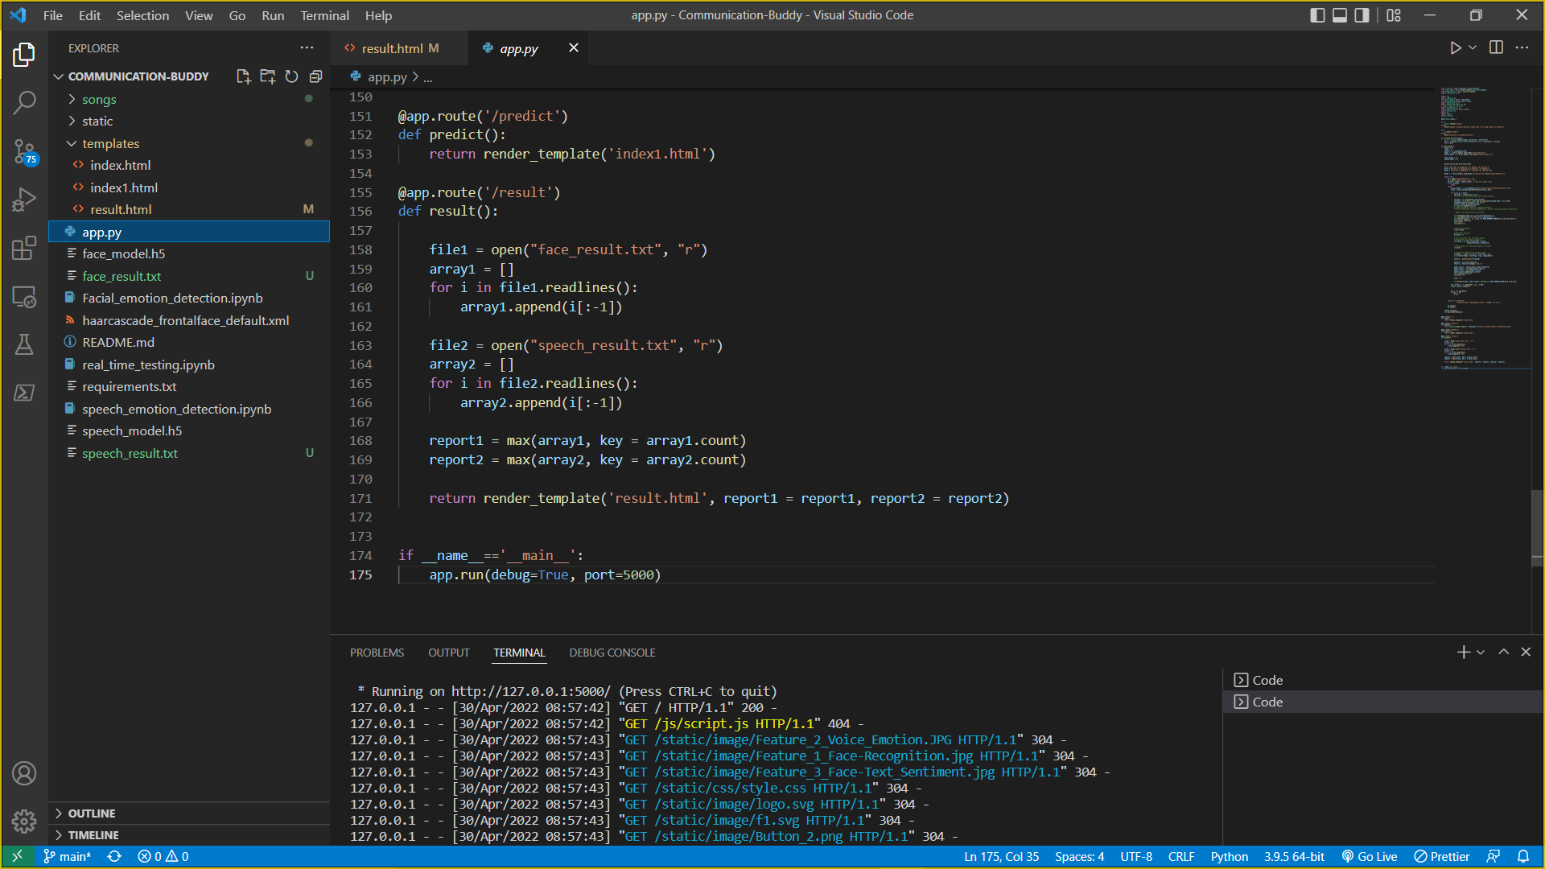Maximize the terminal panel size
The width and height of the screenshot is (1545, 869).
pos(1503,652)
